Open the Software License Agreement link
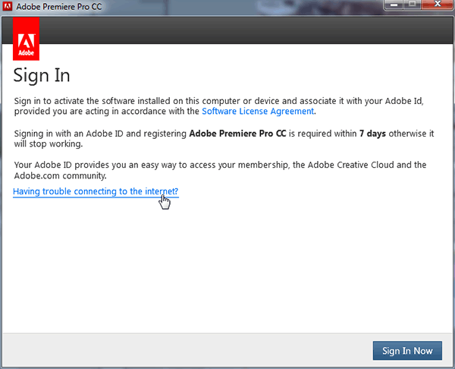455x369 pixels. 258,112
